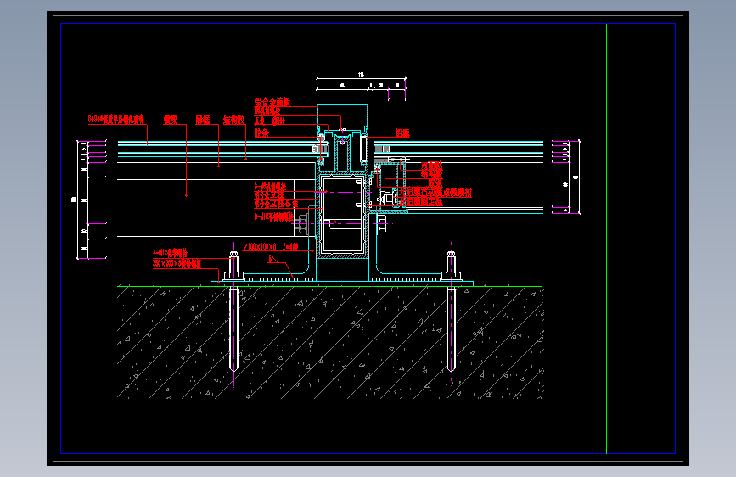This screenshot has width=736, height=477.
Task: Click the 铝合金盖板 annotation label
Action: coord(272,102)
